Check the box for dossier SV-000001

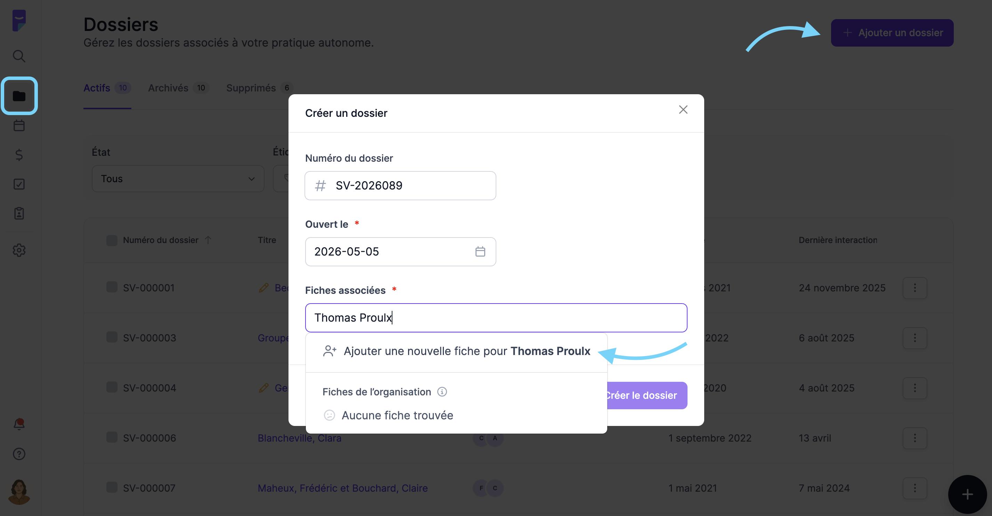[112, 287]
